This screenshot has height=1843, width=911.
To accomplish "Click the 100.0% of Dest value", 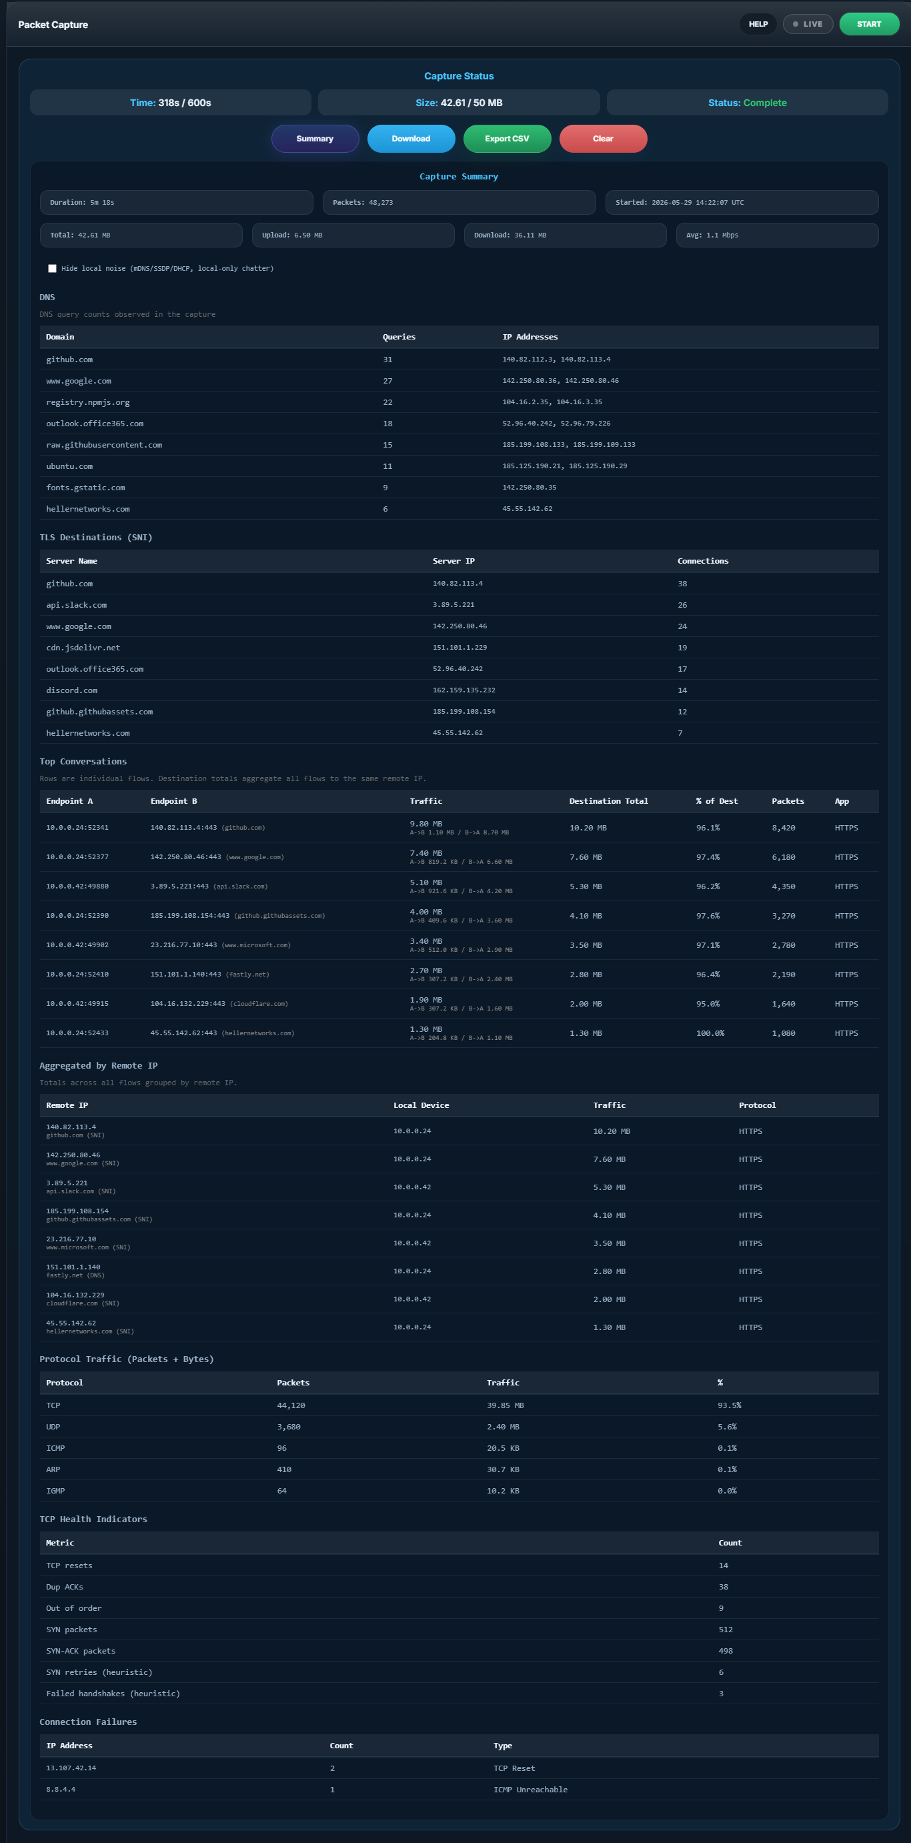I will click(x=710, y=1033).
